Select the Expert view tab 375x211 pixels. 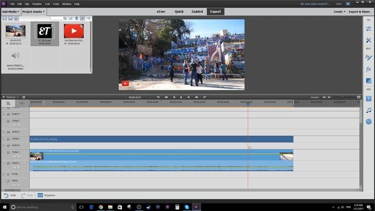pyautogui.click(x=216, y=12)
